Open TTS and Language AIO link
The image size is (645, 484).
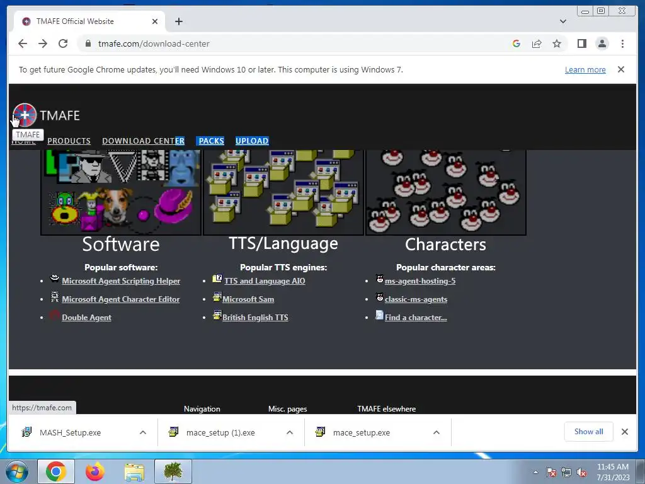pos(265,281)
